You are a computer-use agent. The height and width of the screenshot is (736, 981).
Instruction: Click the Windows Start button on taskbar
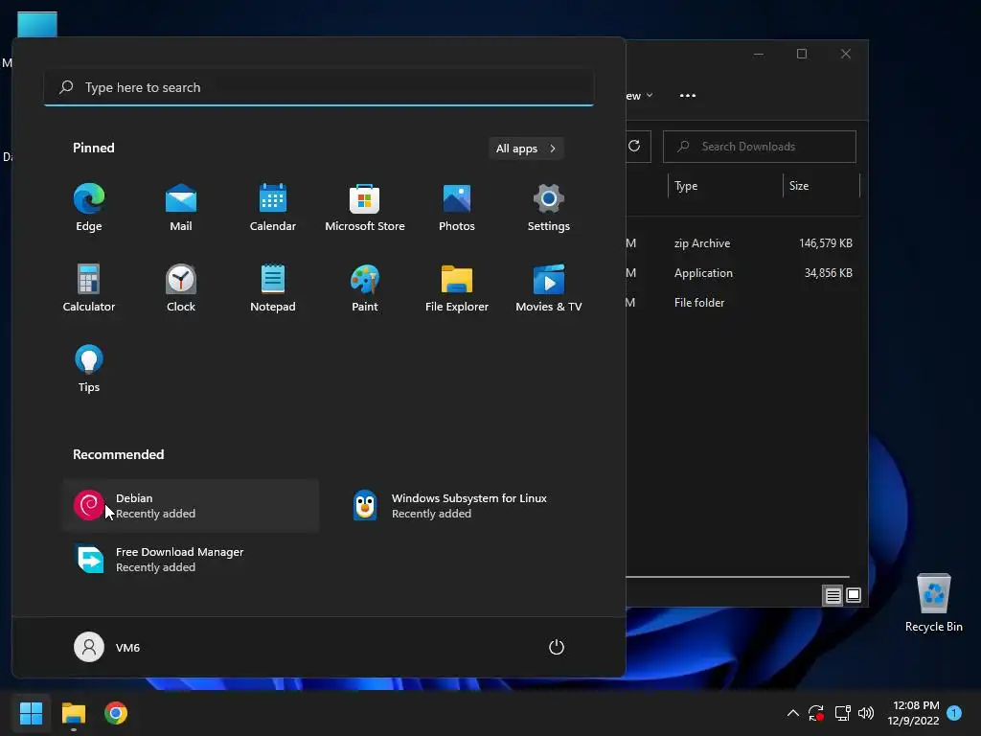click(31, 713)
